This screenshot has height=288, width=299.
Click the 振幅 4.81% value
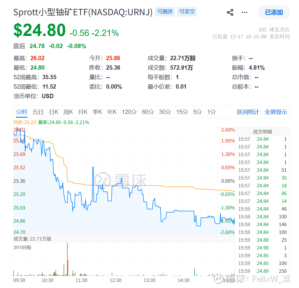tap(257, 68)
